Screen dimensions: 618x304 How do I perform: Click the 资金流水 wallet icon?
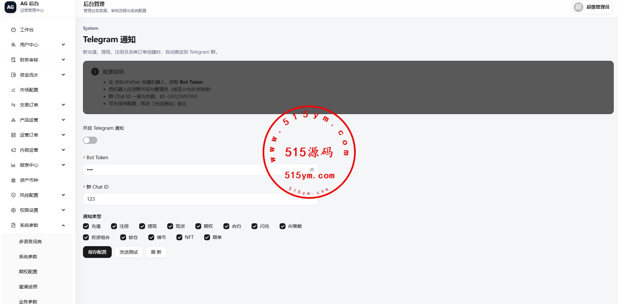(x=13, y=75)
